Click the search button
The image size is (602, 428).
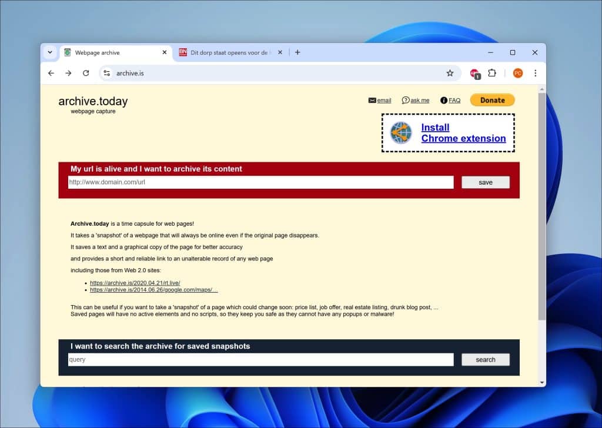(485, 360)
